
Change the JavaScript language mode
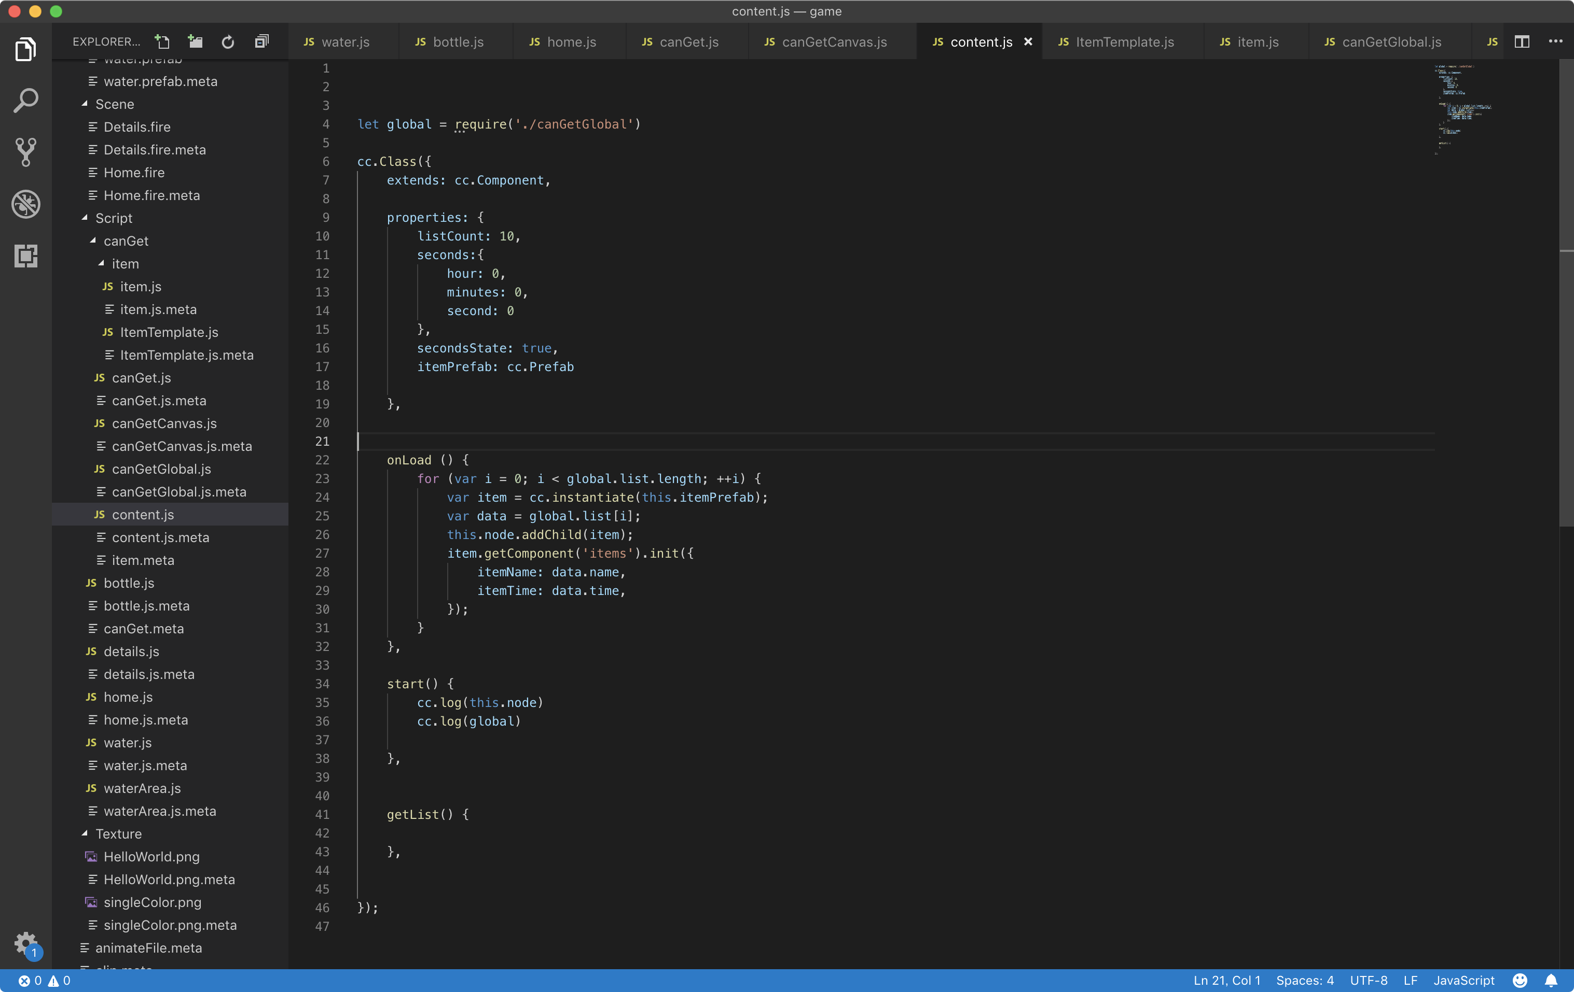[1463, 980]
